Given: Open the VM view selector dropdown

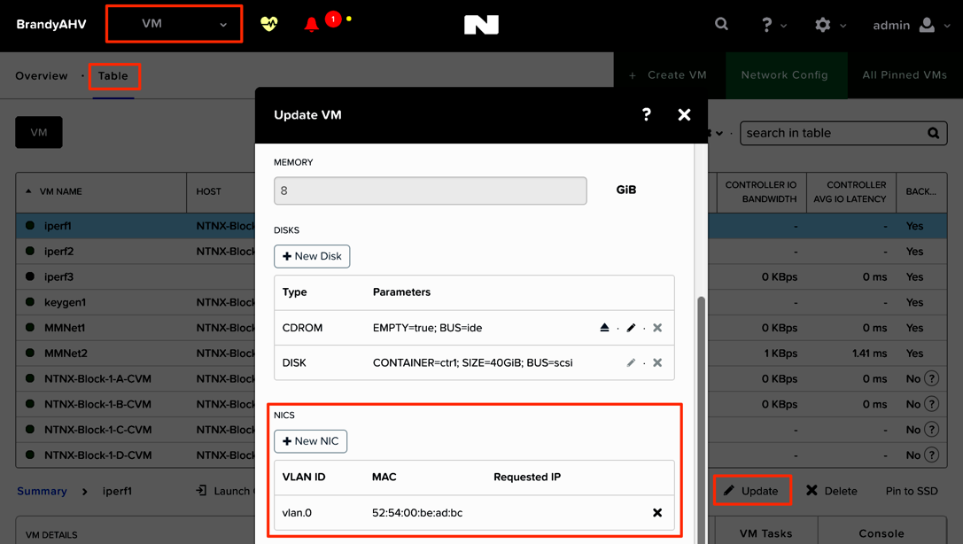Looking at the screenshot, I should tap(175, 24).
